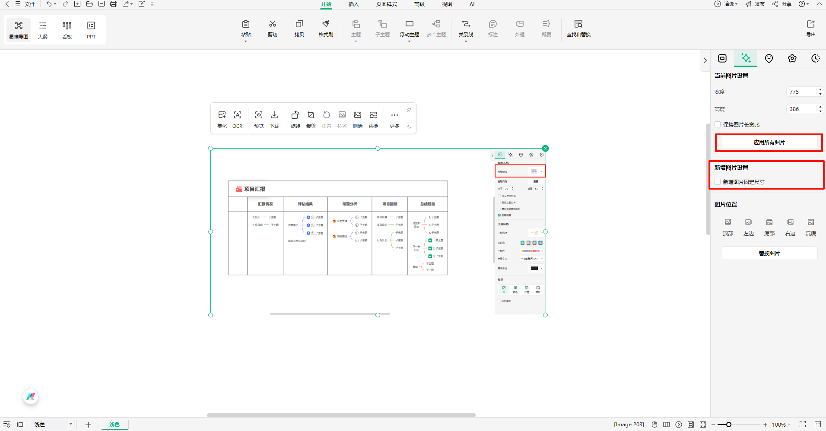Click the horizontal canvas scrollbar
The width and height of the screenshot is (826, 431).
[x=341, y=415]
